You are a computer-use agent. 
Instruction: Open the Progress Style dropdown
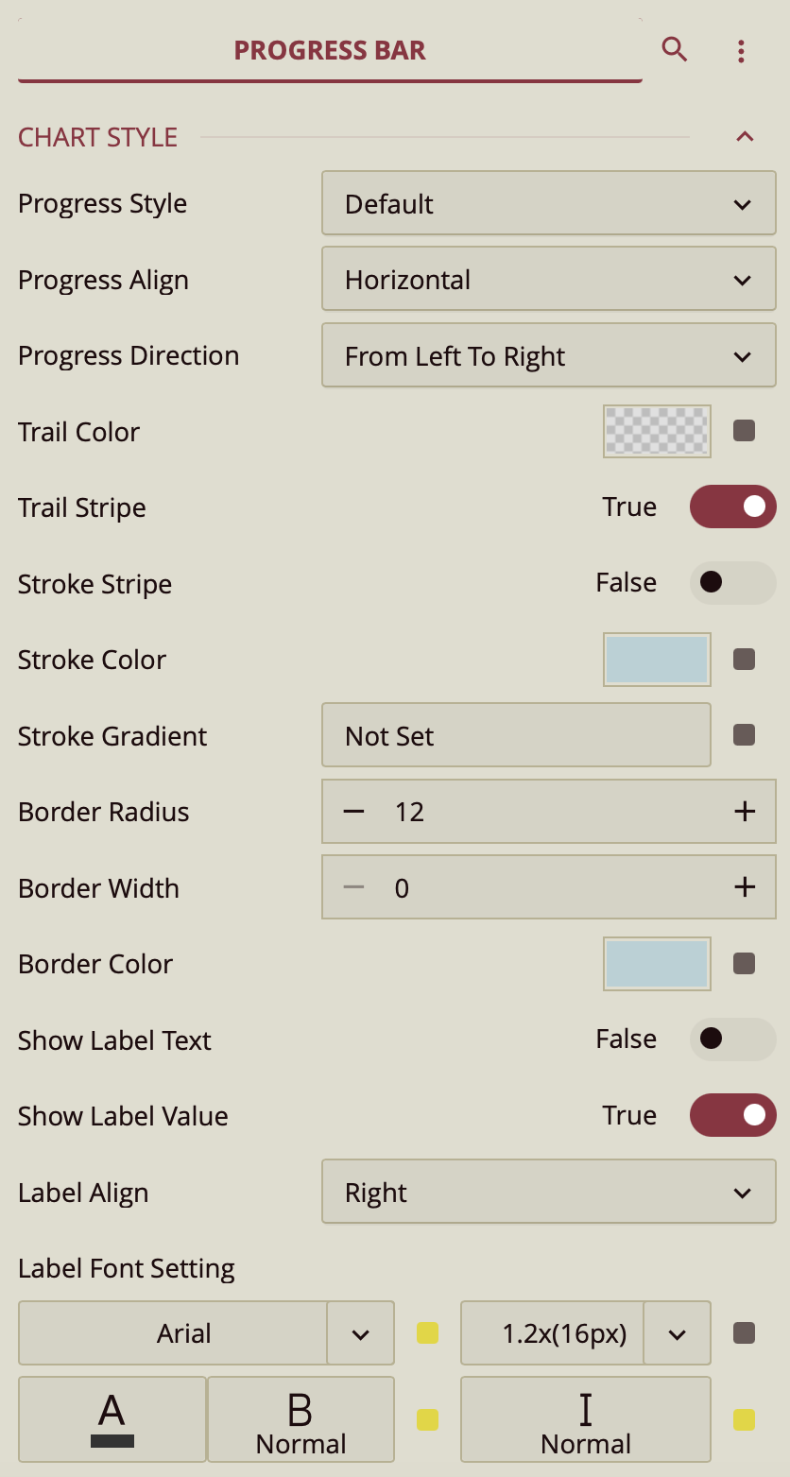coord(548,203)
